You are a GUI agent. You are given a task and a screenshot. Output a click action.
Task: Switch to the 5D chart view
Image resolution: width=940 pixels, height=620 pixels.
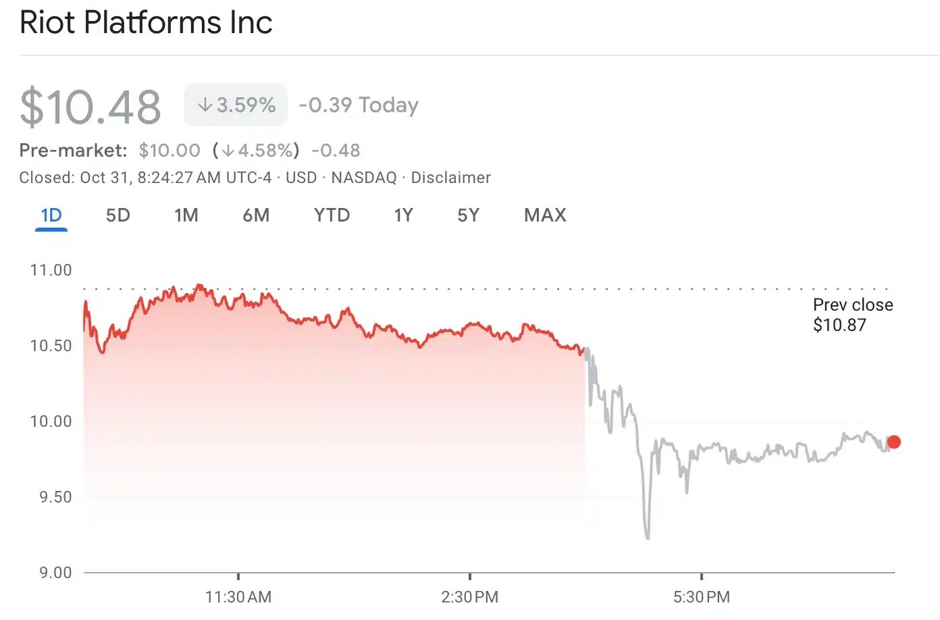click(117, 215)
